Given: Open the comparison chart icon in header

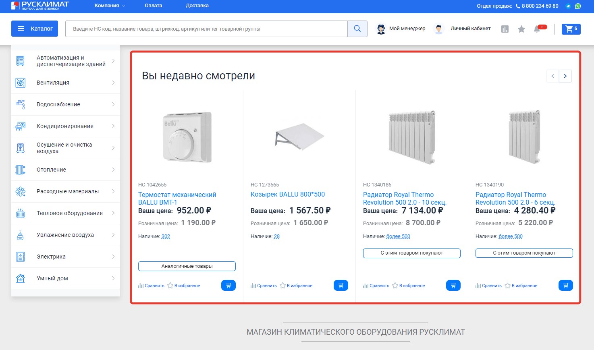Looking at the screenshot, I should 505,29.
